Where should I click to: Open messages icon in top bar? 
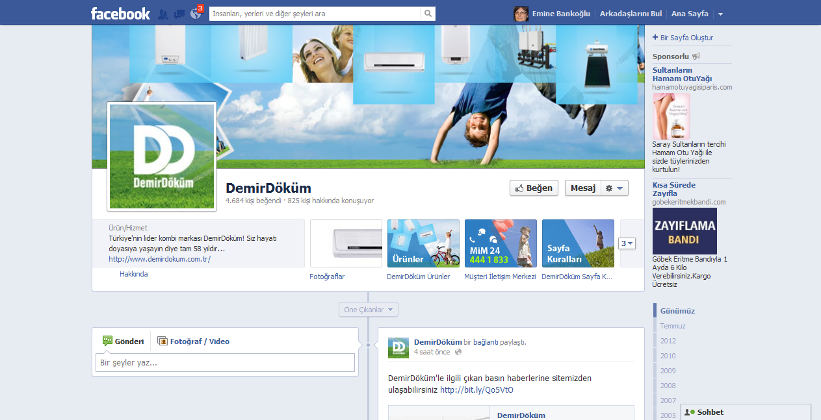[179, 14]
